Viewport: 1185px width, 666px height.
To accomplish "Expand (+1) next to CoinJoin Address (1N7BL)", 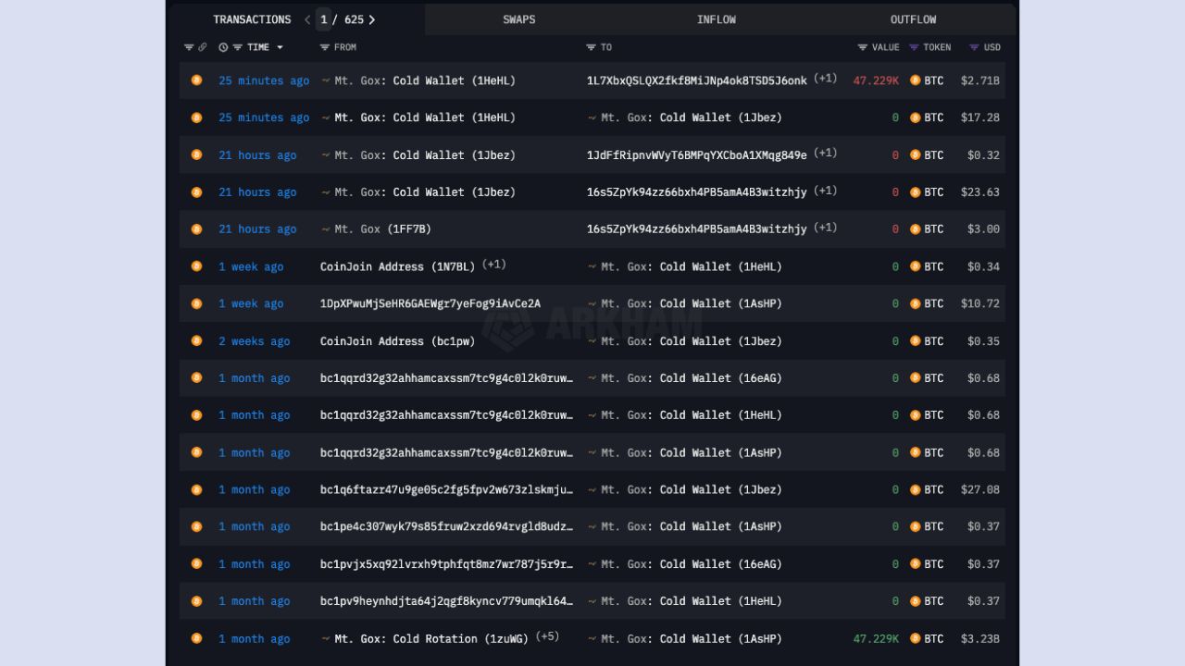I will [493, 265].
